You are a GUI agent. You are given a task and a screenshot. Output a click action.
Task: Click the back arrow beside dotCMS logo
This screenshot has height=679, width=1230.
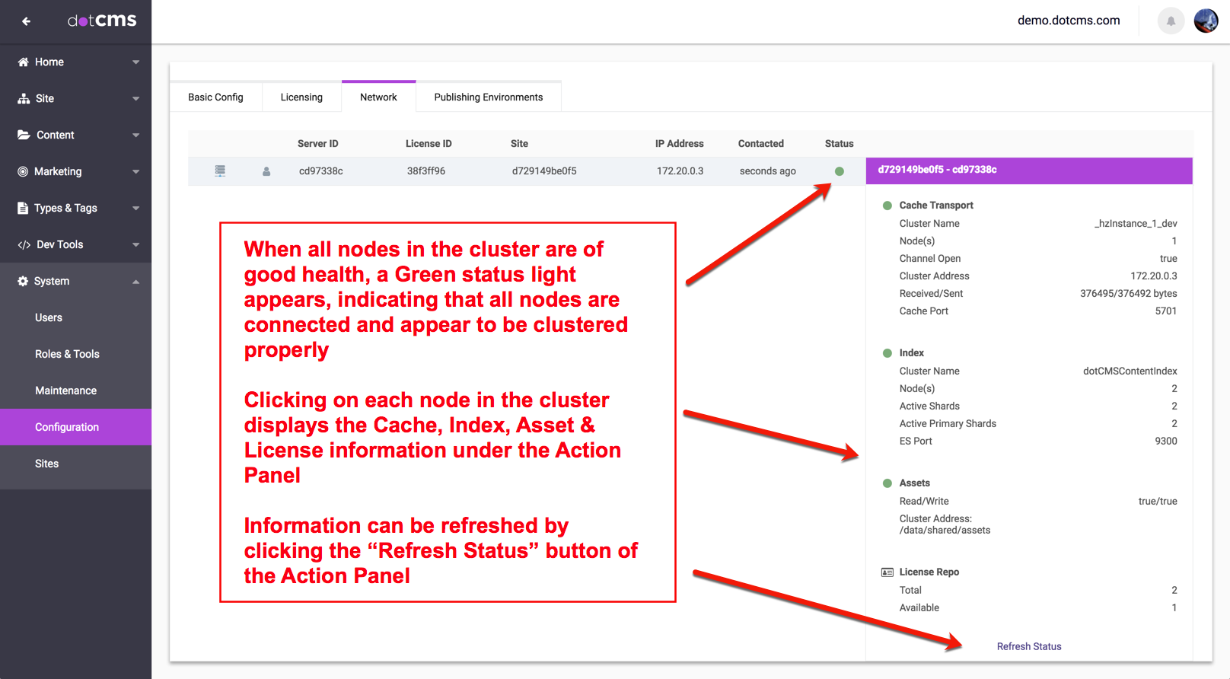26,21
